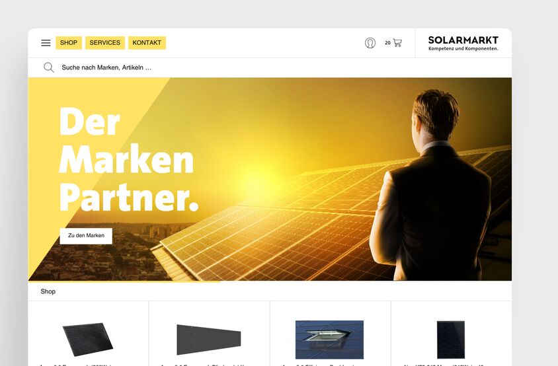Click the yellow slider progress bar under banner
Screen dimensions: 558x366
click(x=124, y=281)
